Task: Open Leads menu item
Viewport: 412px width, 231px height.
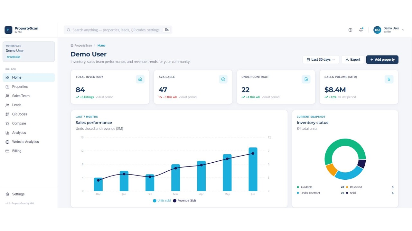Action: (29, 105)
